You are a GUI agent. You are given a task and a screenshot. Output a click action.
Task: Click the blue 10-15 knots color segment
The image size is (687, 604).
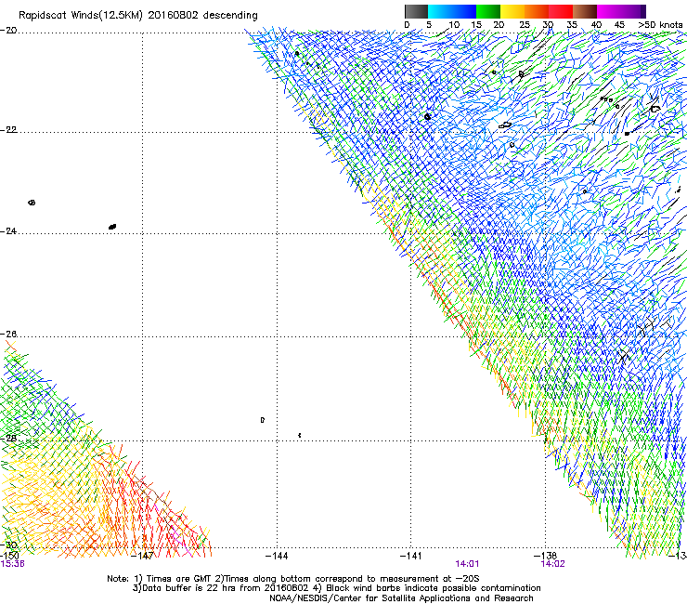[464, 11]
